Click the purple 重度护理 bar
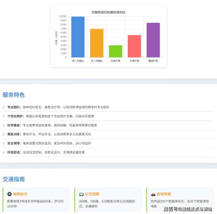The width and height of the screenshot is (217, 214). pyautogui.click(x=153, y=40)
